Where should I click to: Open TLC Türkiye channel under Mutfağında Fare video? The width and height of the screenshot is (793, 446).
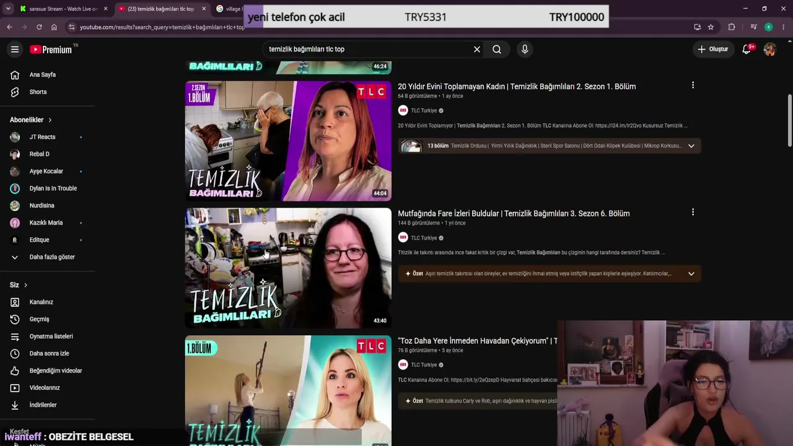click(424, 238)
